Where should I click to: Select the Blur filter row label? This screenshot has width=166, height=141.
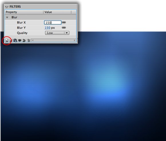[x=14, y=17]
